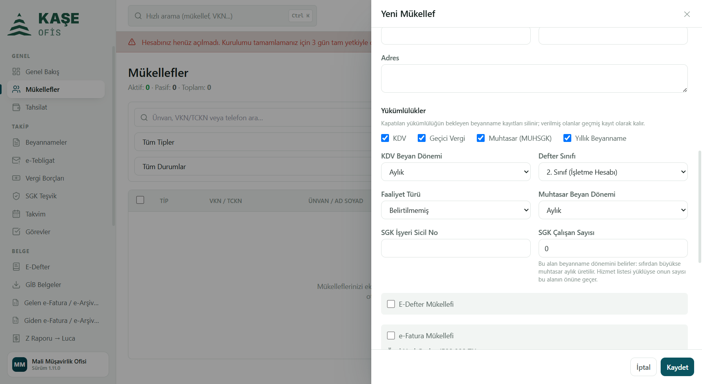
Task: Open Genel Bakış dashboard icon
Action: tap(16, 71)
